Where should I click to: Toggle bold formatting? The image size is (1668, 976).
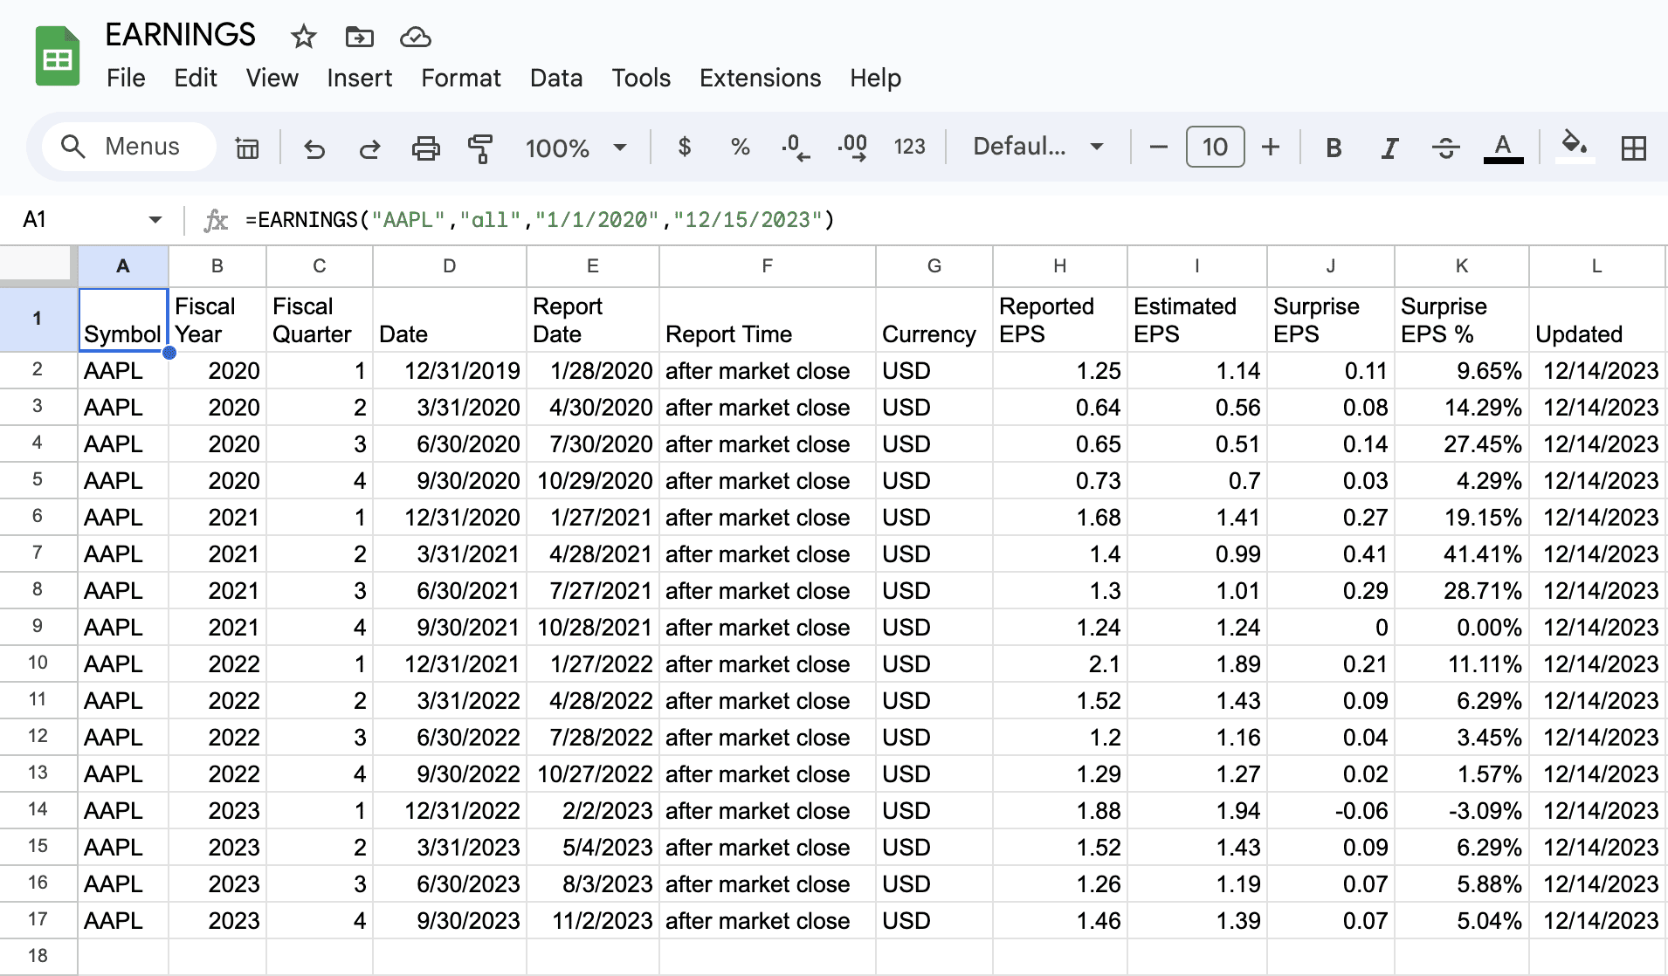[1334, 147]
